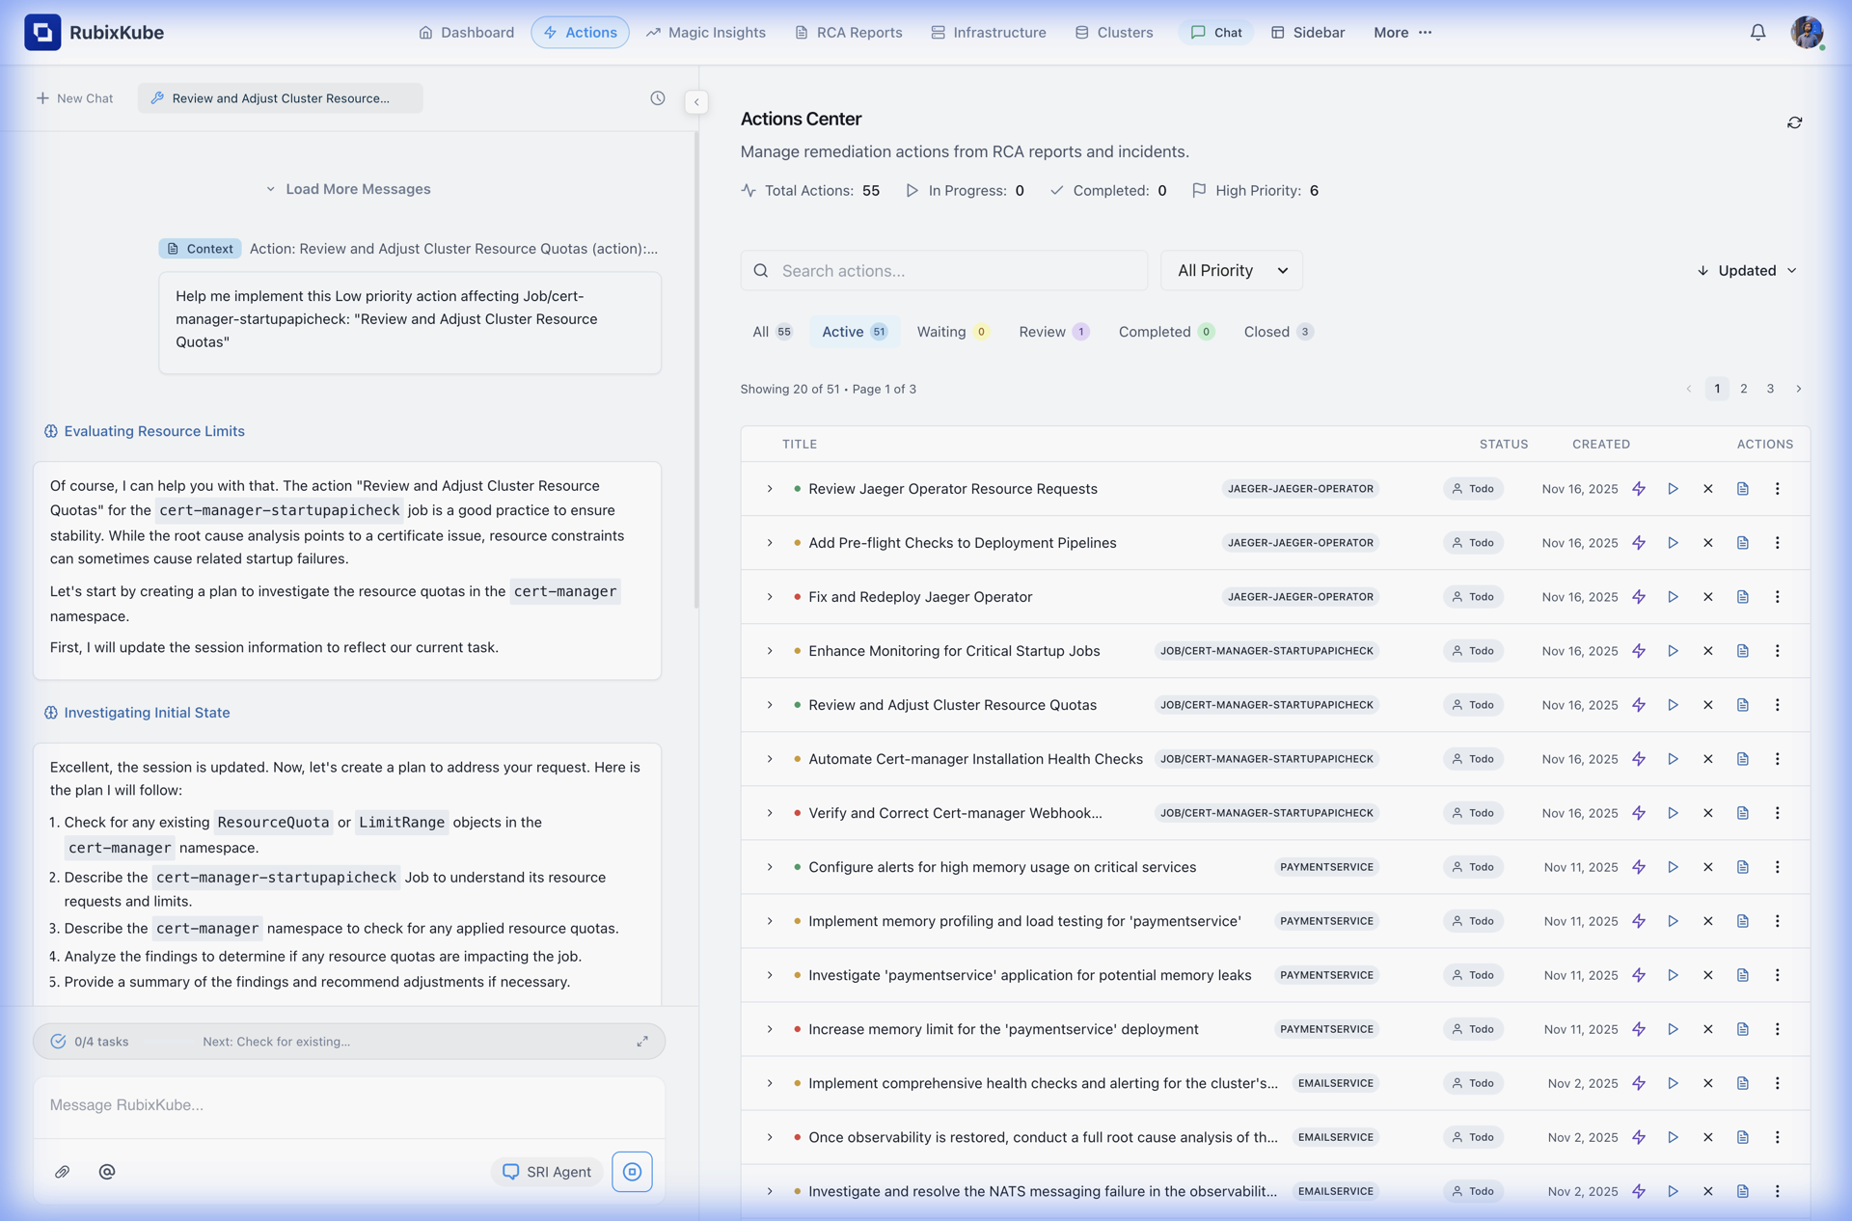The height and width of the screenshot is (1221, 1852).
Task: Expand the 'Add Pre-flight Checks to Deployment Pipelines' row
Action: point(769,543)
